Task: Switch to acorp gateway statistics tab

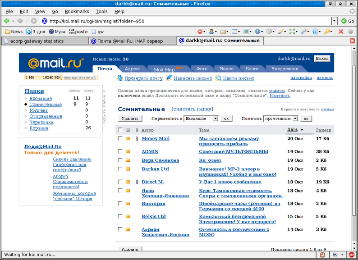Action: point(45,41)
